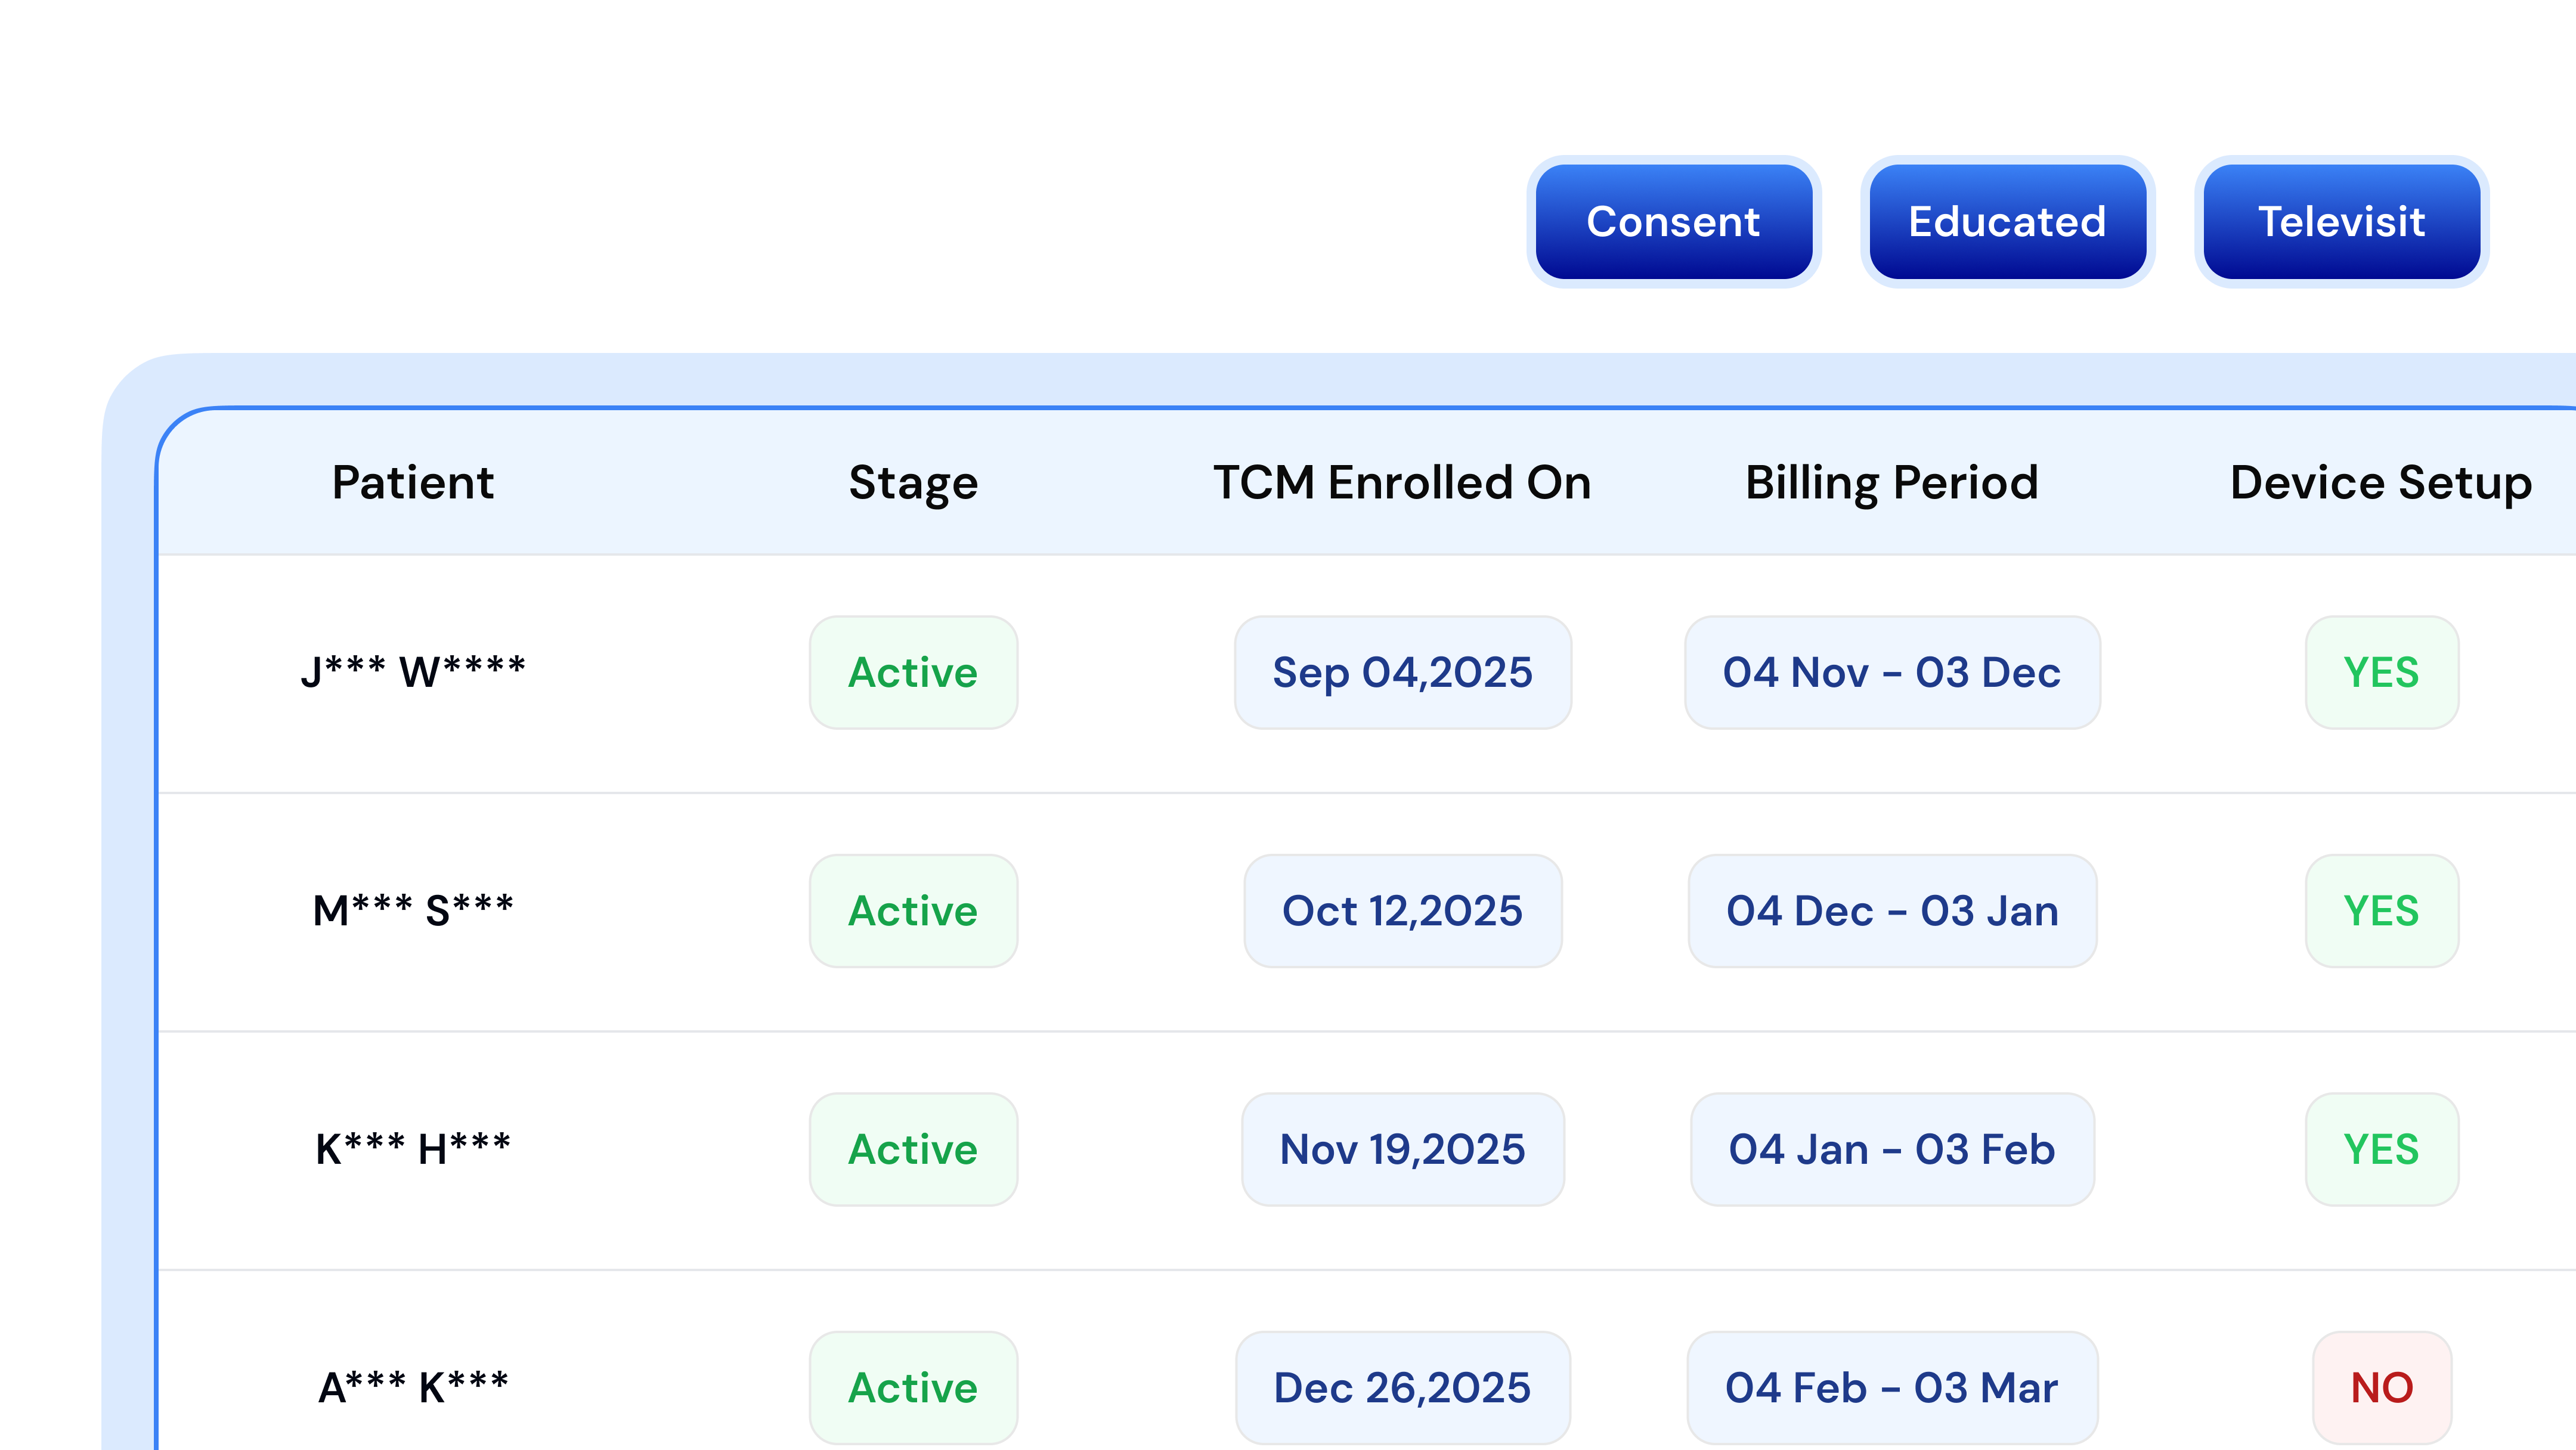Click the Device Setup column header

point(2380,483)
